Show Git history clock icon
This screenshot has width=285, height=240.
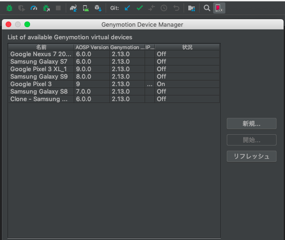tap(164, 8)
